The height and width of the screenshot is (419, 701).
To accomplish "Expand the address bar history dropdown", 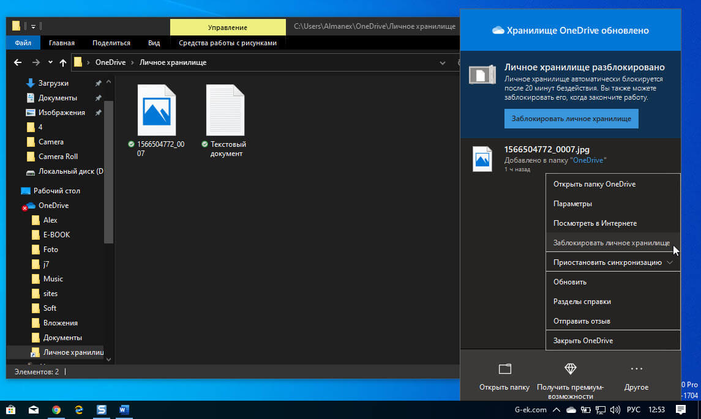I will (x=443, y=63).
